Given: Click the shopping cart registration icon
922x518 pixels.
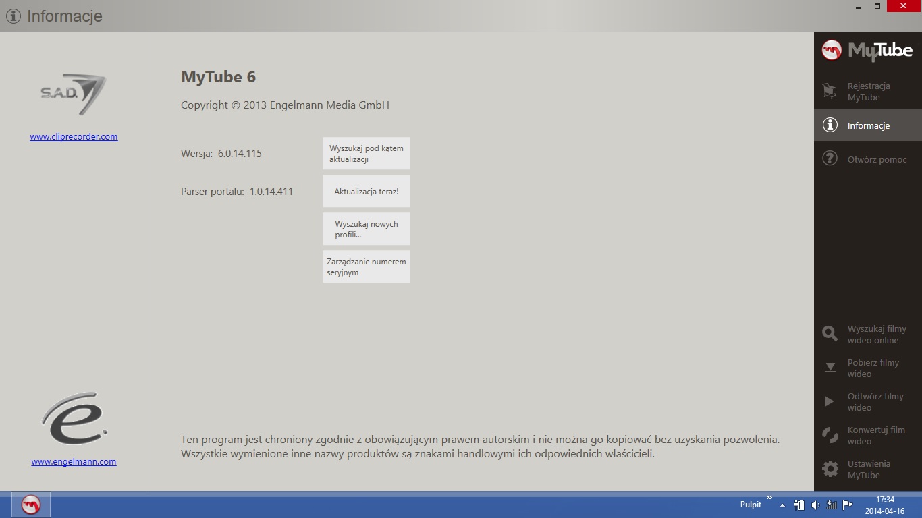Looking at the screenshot, I should pos(830,91).
